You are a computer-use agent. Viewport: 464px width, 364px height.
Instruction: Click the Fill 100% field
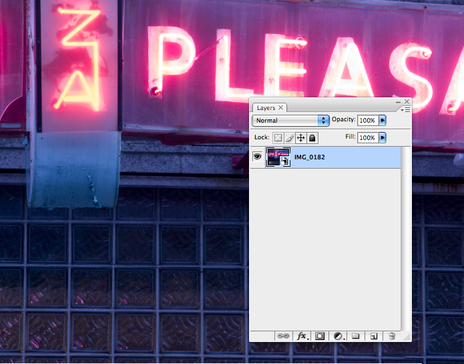click(x=368, y=138)
